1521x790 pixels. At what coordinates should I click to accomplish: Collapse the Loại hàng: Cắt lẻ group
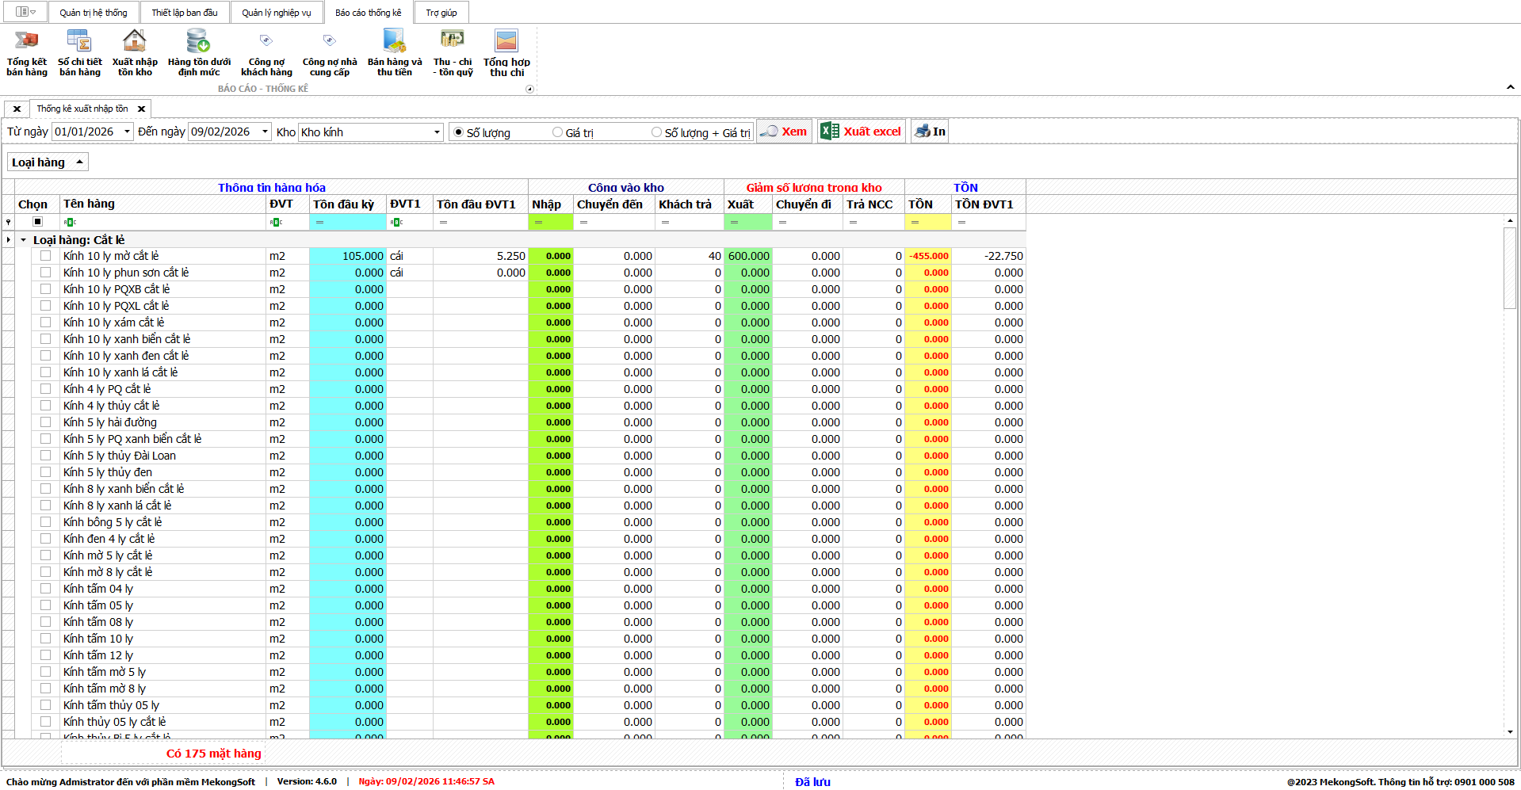pyautogui.click(x=24, y=240)
